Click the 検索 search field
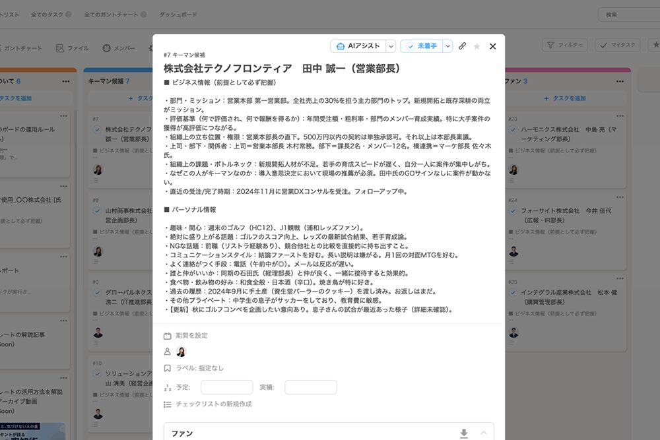This screenshot has height=440, width=660. [629, 15]
